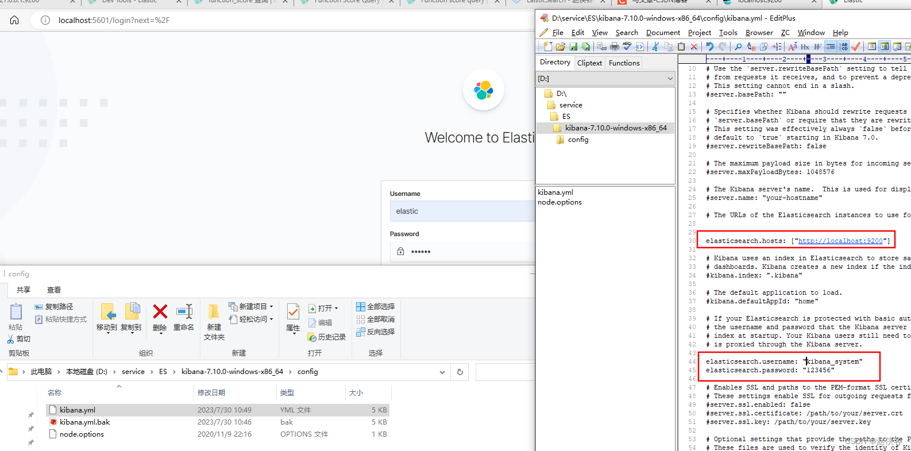
Task: Click the http://localhost:9200 link in editor
Action: point(840,241)
